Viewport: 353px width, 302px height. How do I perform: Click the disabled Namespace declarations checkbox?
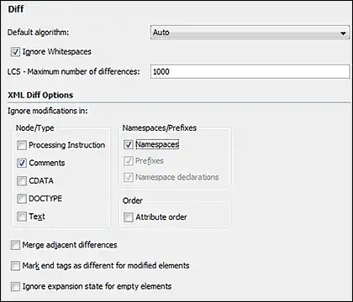click(129, 177)
